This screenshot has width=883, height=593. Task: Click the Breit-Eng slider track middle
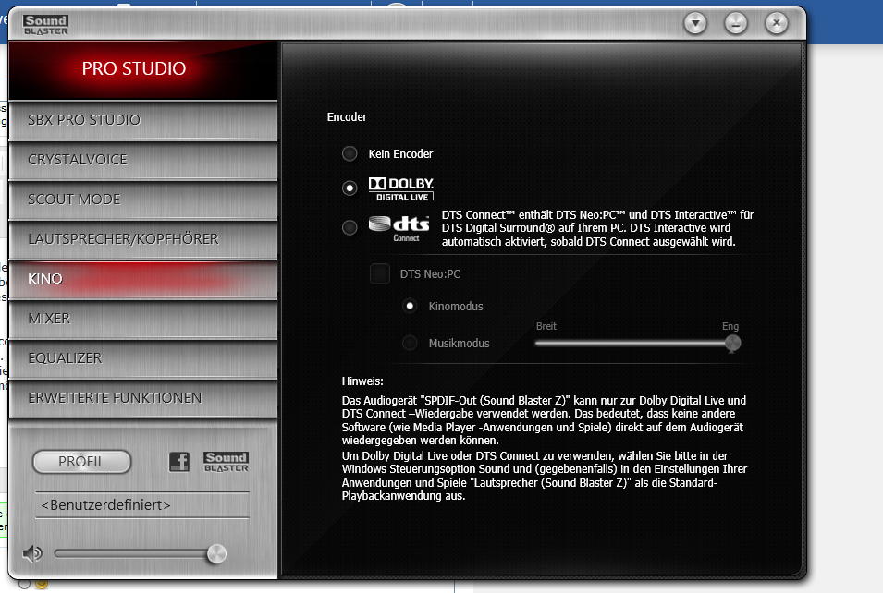[633, 344]
